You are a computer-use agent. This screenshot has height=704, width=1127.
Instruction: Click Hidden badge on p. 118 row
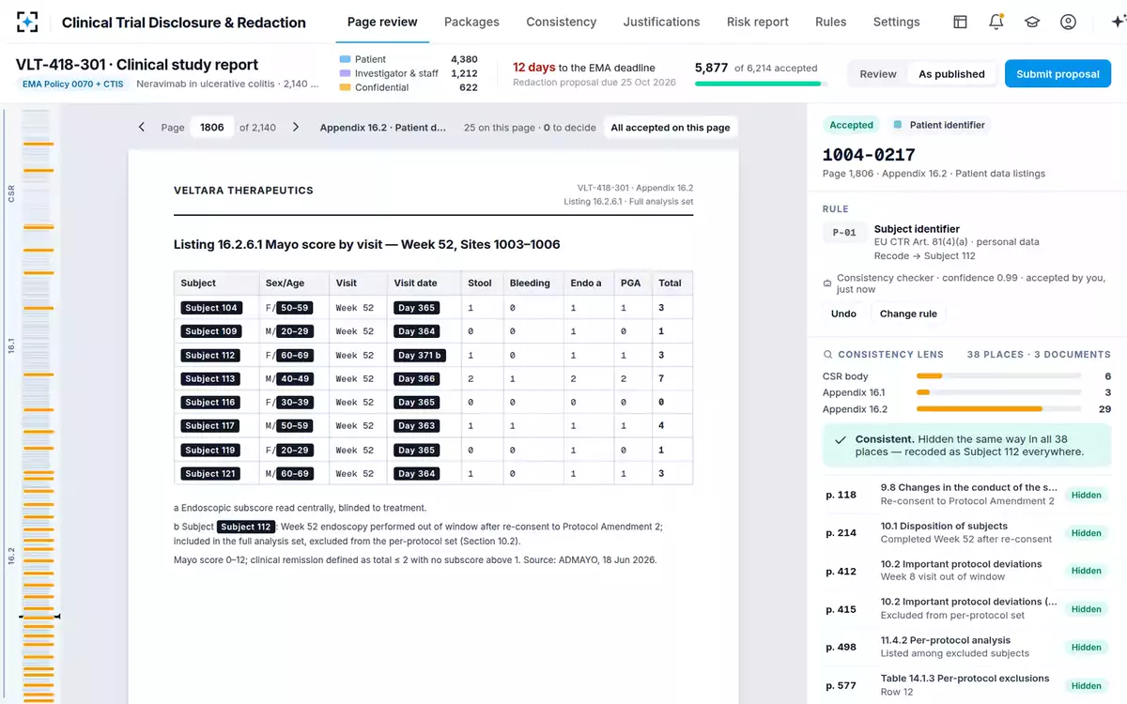coord(1087,495)
